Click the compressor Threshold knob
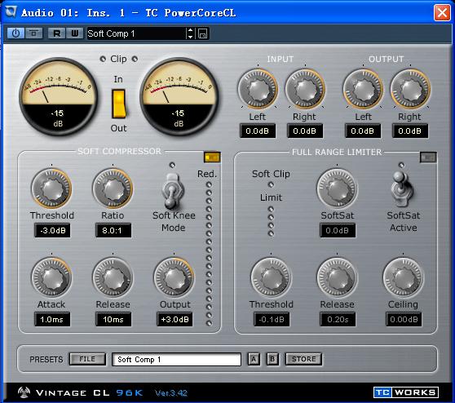The height and width of the screenshot is (403, 455). click(51, 188)
